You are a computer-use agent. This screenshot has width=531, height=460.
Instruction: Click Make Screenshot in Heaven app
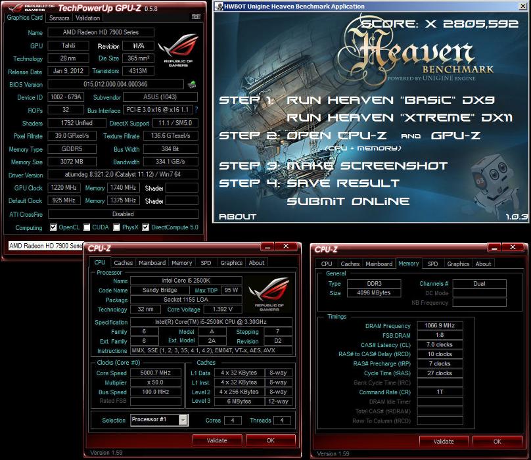(367, 166)
